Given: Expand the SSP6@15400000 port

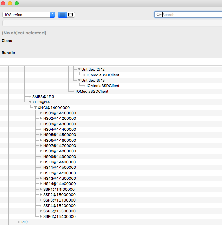Looking at the screenshot, I should click(x=41, y=217).
